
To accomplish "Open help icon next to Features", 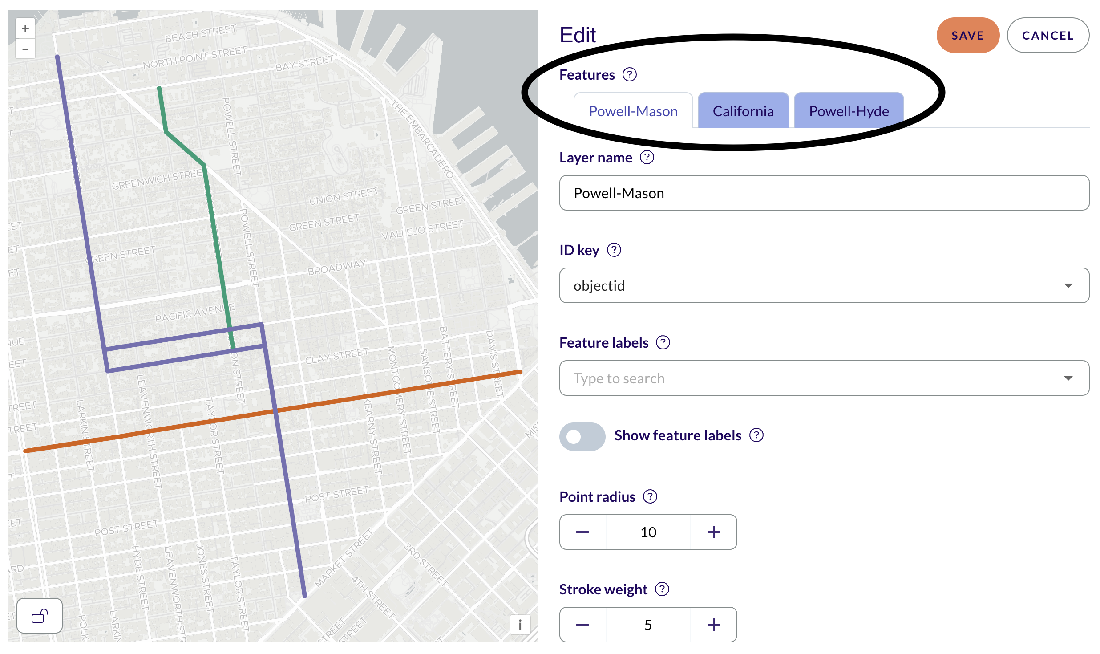I will pyautogui.click(x=629, y=75).
